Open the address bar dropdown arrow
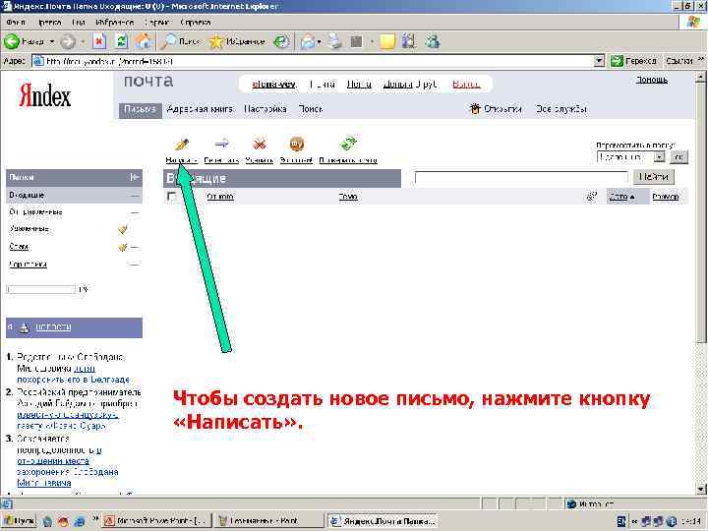The width and height of the screenshot is (708, 531). point(599,61)
